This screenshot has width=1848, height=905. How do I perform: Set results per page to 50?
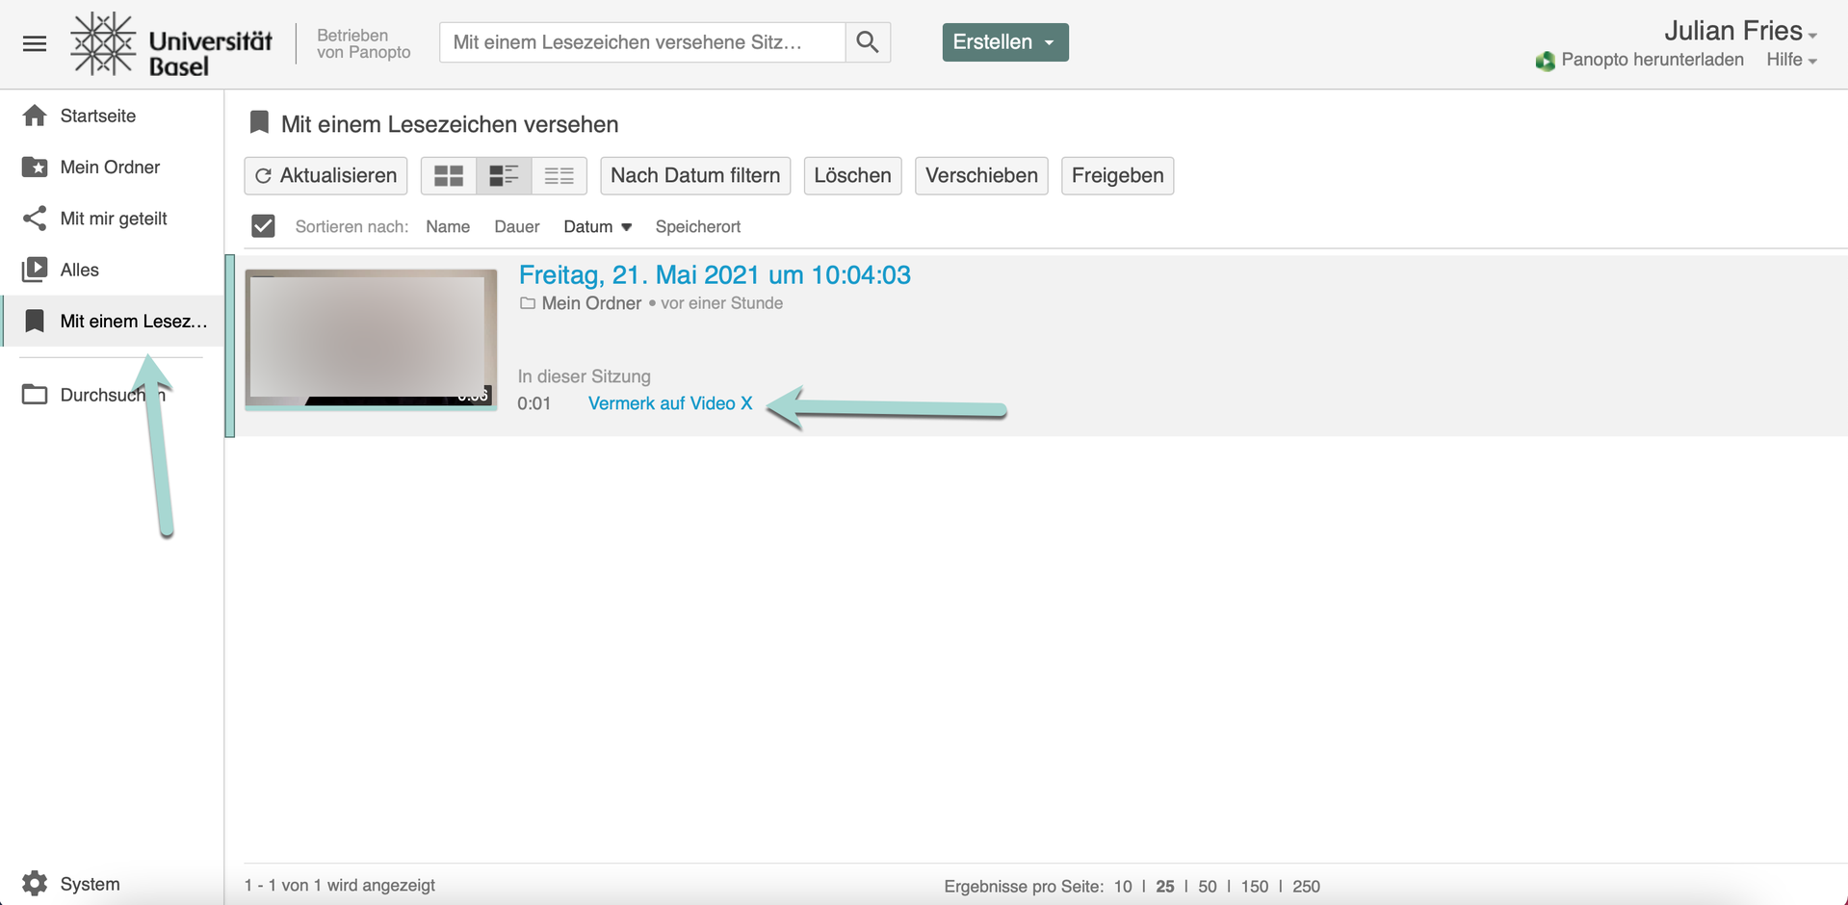[x=1207, y=886]
